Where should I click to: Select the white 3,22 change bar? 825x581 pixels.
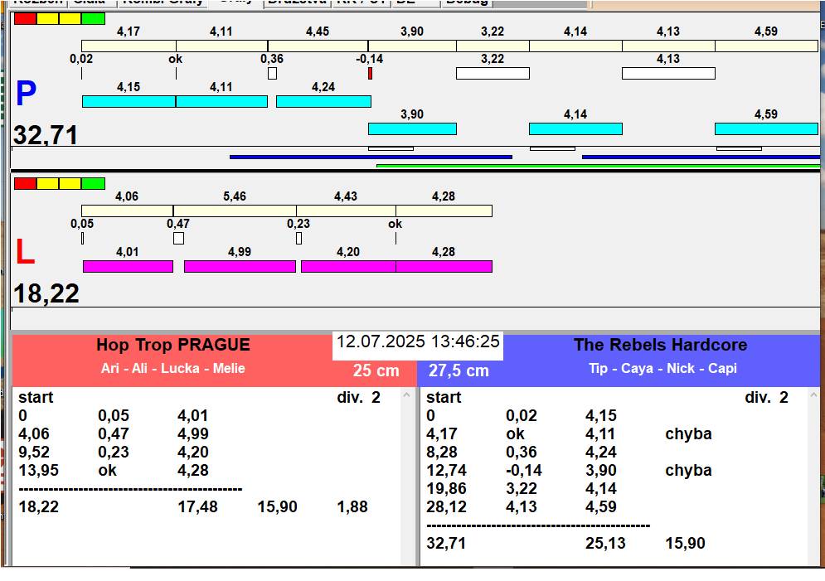tap(493, 73)
